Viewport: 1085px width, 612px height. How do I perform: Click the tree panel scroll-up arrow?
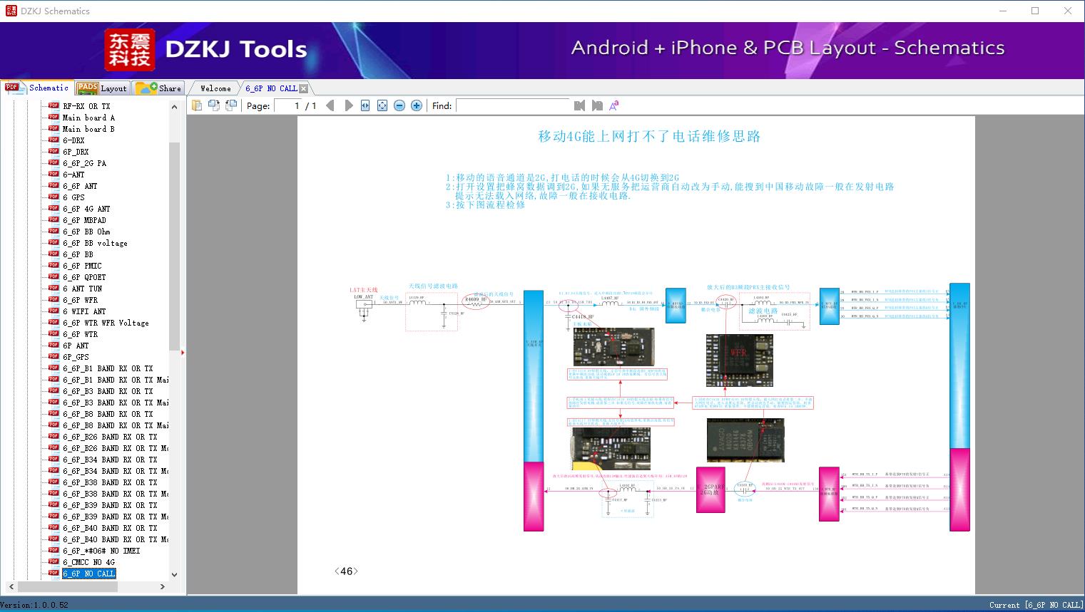[174, 107]
